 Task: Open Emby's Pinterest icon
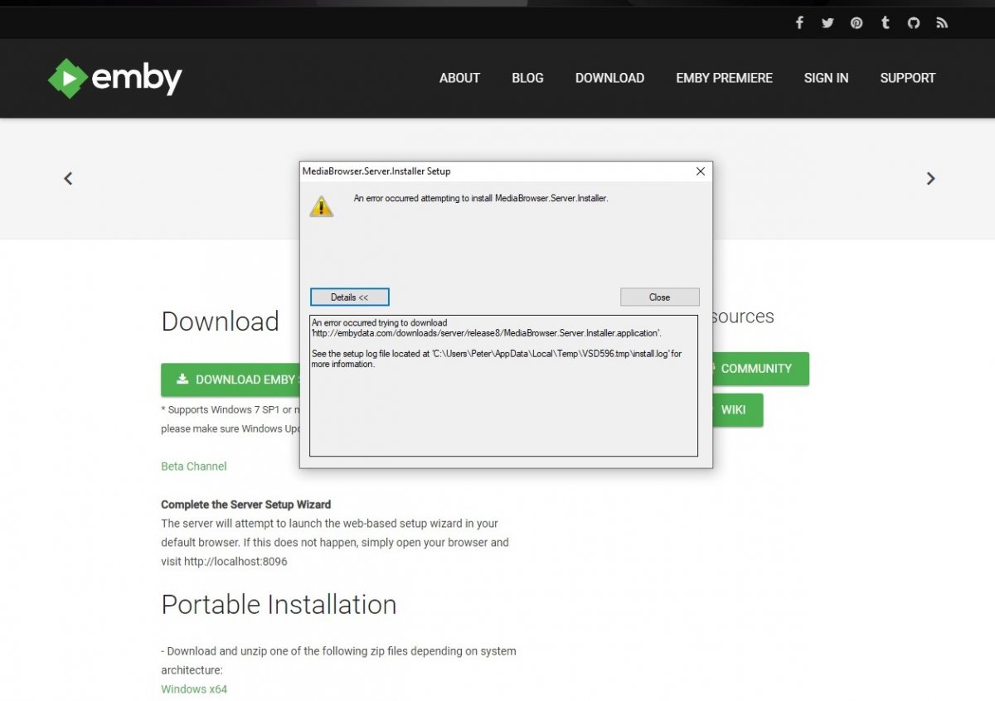tap(857, 23)
